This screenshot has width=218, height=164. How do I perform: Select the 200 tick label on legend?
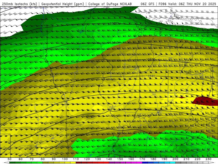pos(175,159)
